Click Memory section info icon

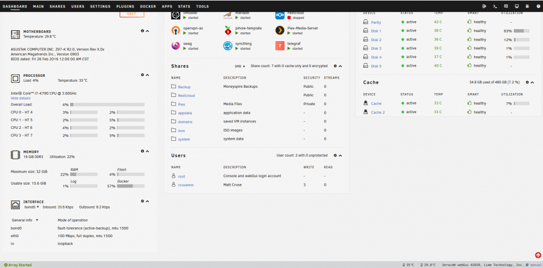142,151
